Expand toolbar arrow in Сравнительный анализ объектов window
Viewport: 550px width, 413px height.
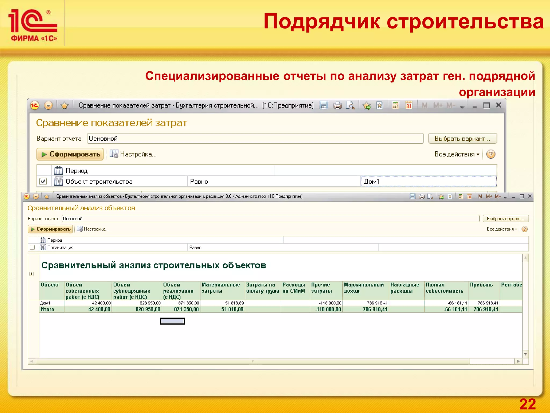[x=505, y=197]
